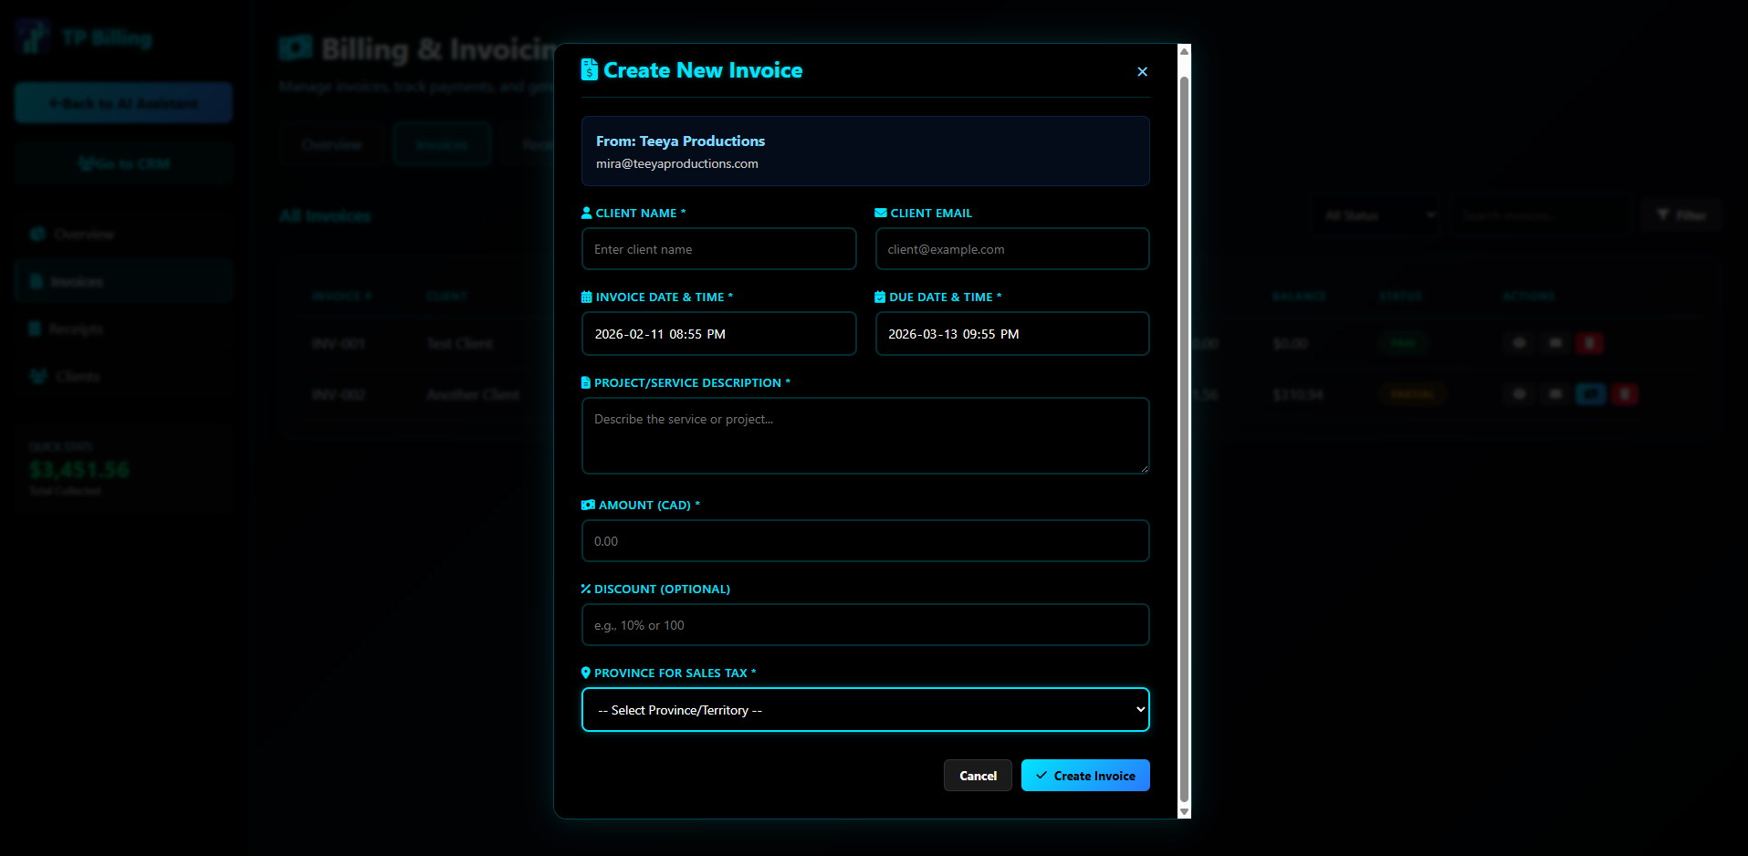Click the calendar icon beside Invoice Date & Time

(x=587, y=297)
